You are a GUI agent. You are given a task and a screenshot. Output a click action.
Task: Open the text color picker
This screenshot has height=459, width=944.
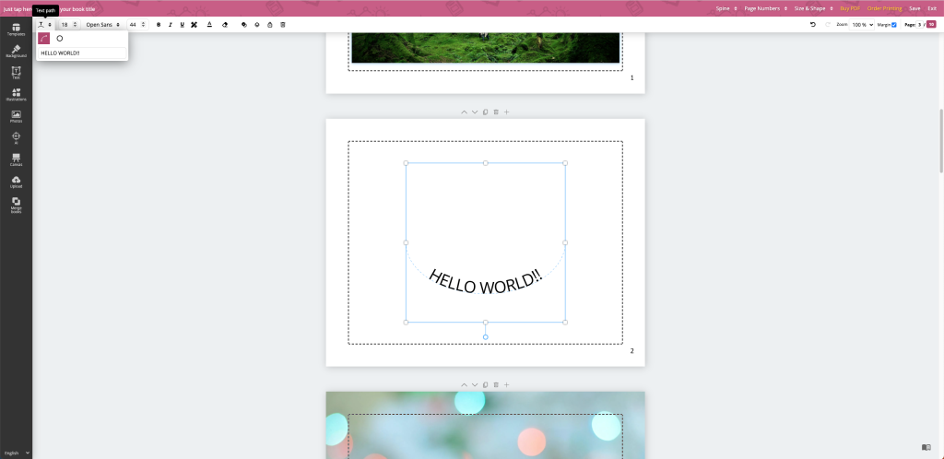point(209,25)
